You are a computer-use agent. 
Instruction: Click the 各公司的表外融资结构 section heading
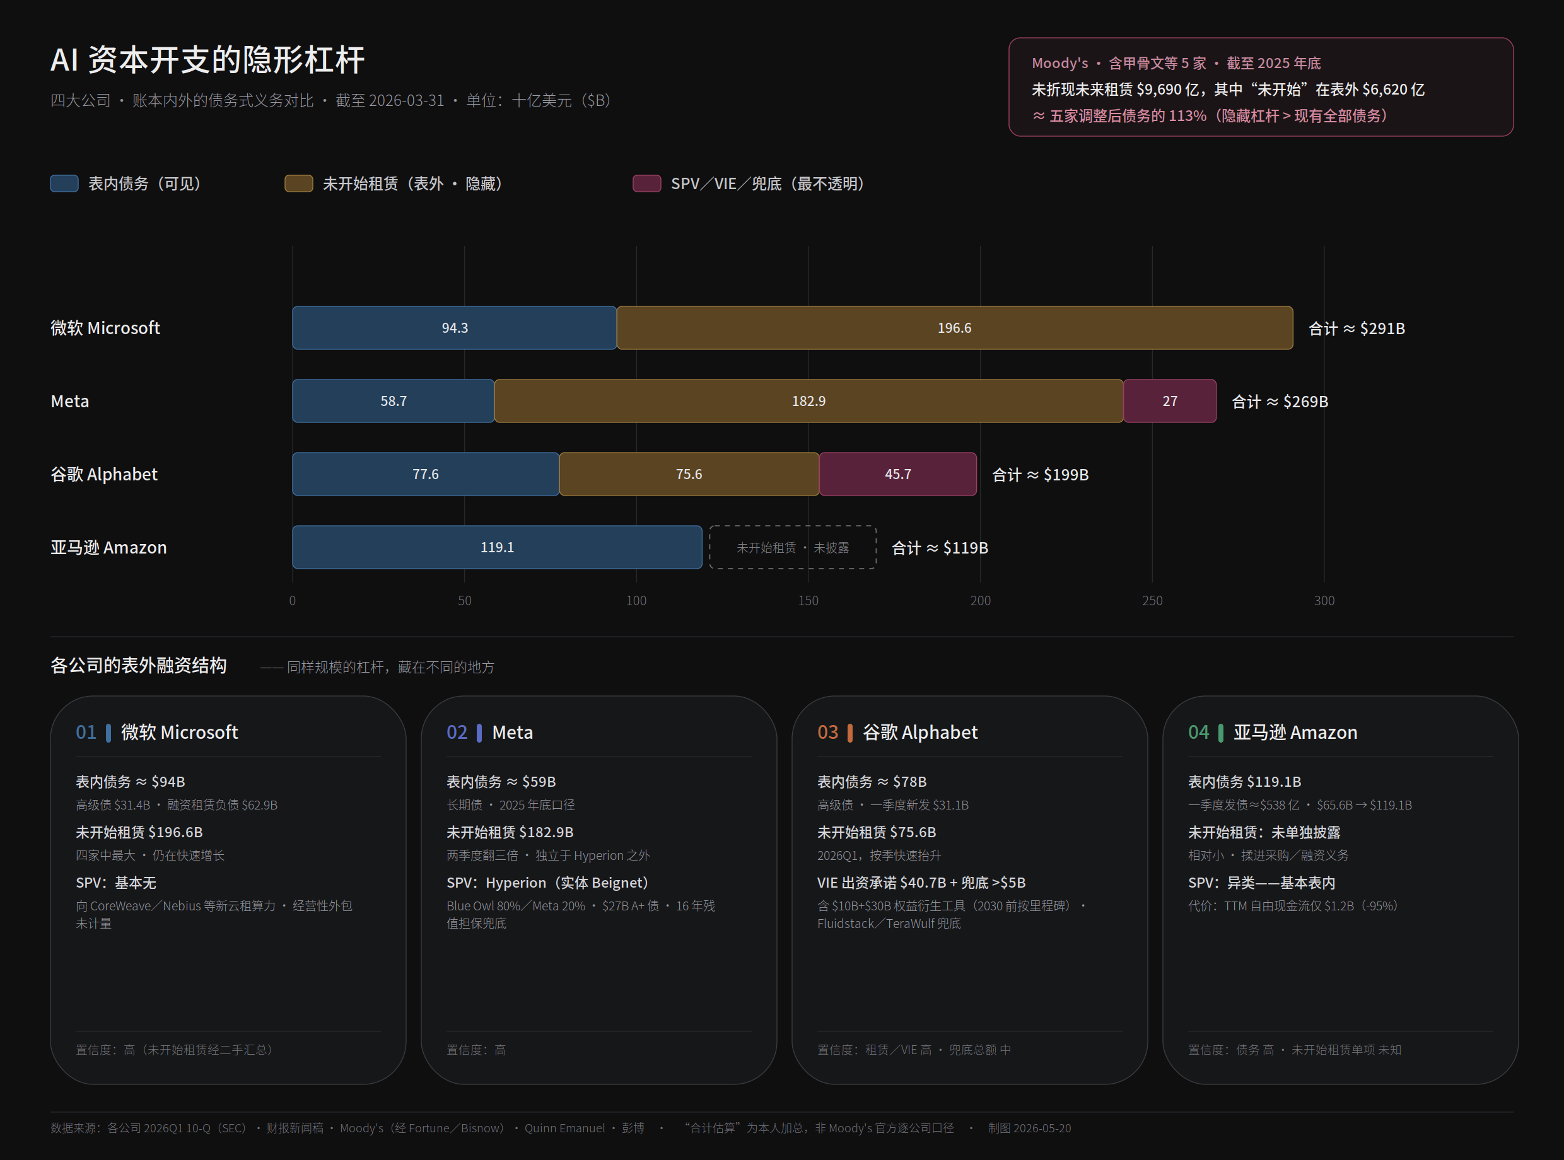point(138,665)
